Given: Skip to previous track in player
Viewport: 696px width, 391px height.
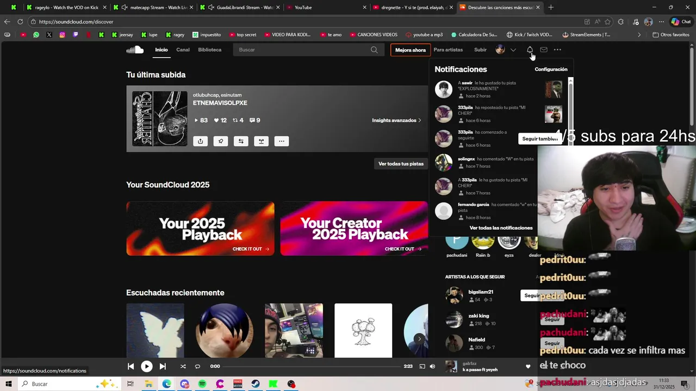Looking at the screenshot, I should click(x=130, y=367).
